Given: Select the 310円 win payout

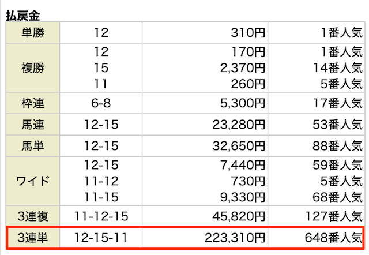Looking at the screenshot, I should (x=248, y=33).
